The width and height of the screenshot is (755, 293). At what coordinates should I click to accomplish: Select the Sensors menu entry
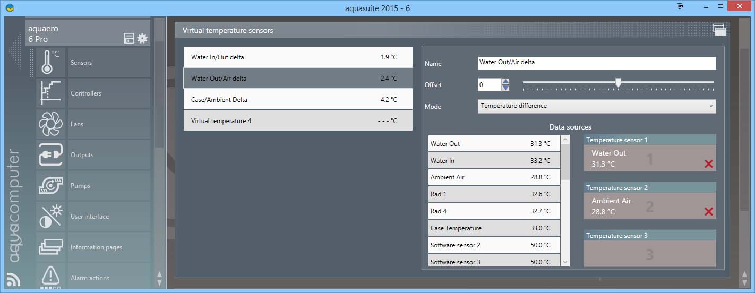[109, 63]
